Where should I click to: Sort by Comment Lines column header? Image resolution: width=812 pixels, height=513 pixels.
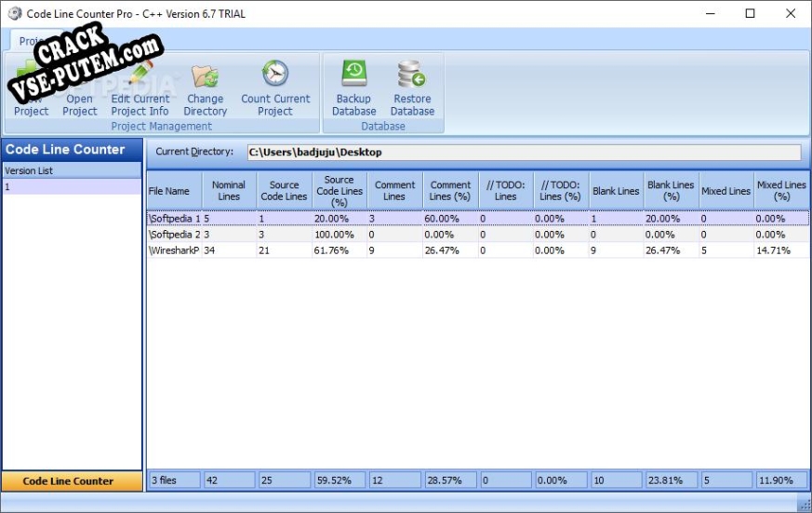pyautogui.click(x=394, y=191)
